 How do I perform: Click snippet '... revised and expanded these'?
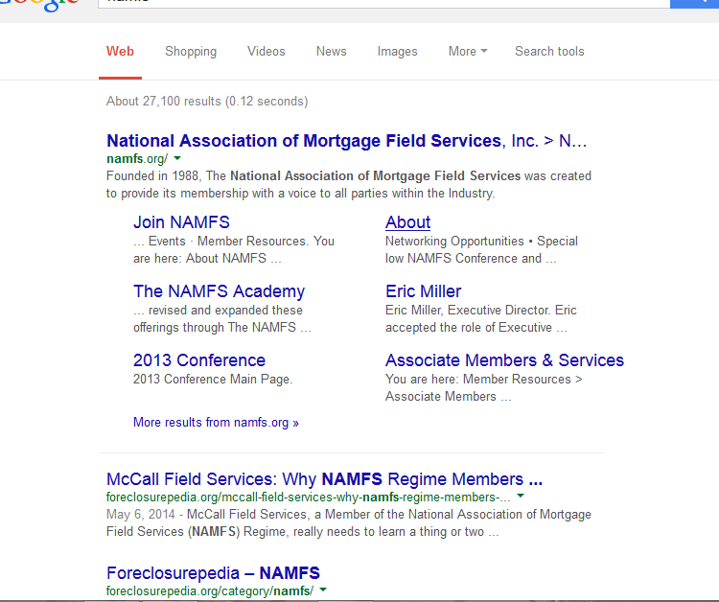(218, 311)
